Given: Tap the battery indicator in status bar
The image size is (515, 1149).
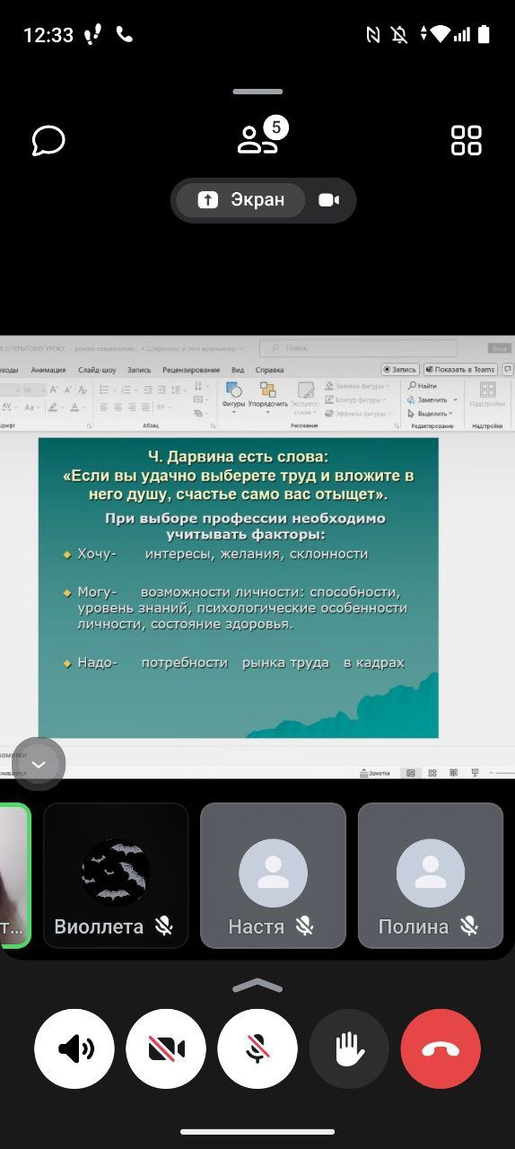Looking at the screenshot, I should pos(484,34).
